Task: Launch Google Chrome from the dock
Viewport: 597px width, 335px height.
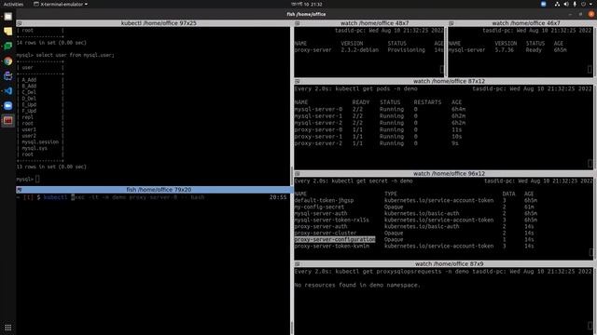Action: click(x=8, y=61)
